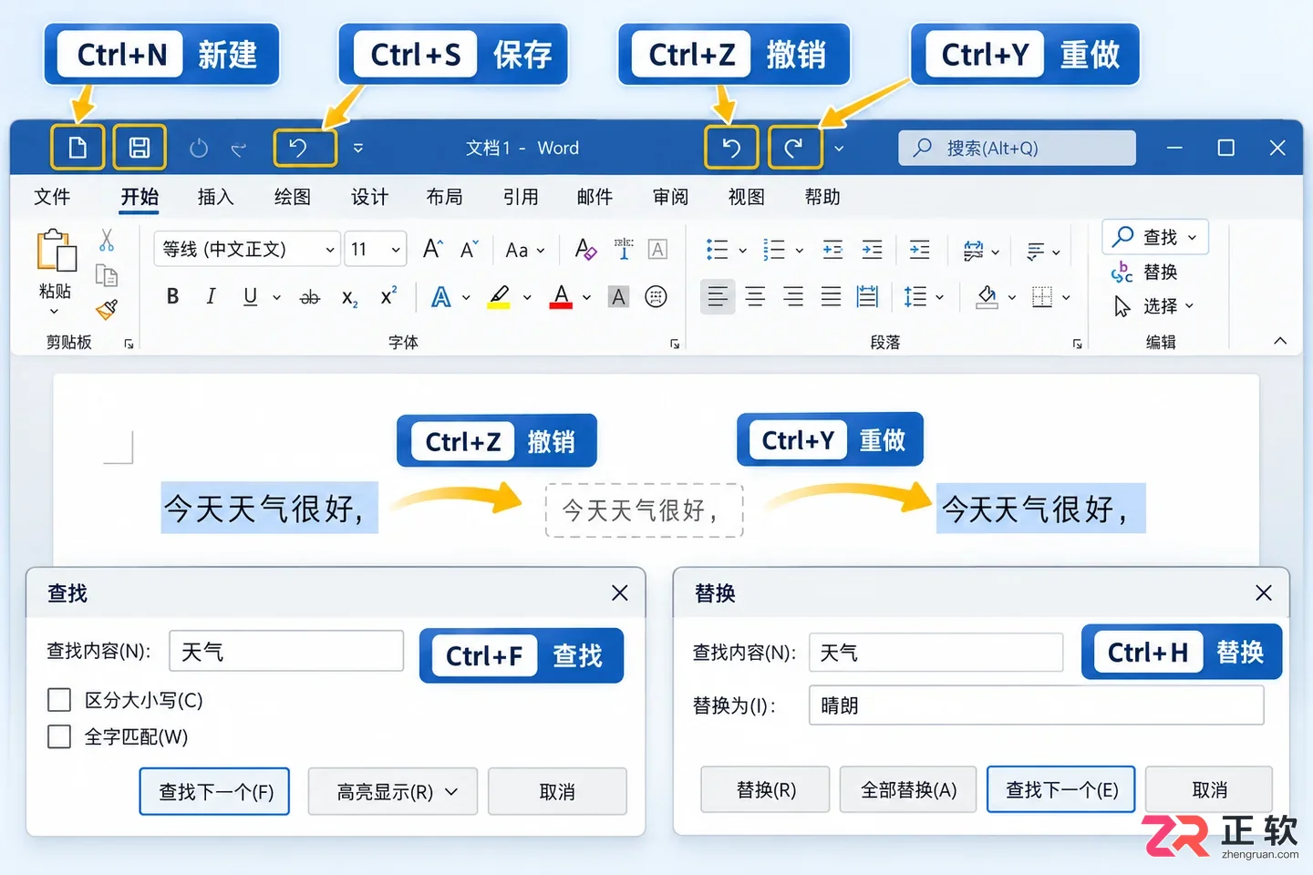The height and width of the screenshot is (875, 1313).
Task: Apply superscript formatting
Action: pos(388,296)
